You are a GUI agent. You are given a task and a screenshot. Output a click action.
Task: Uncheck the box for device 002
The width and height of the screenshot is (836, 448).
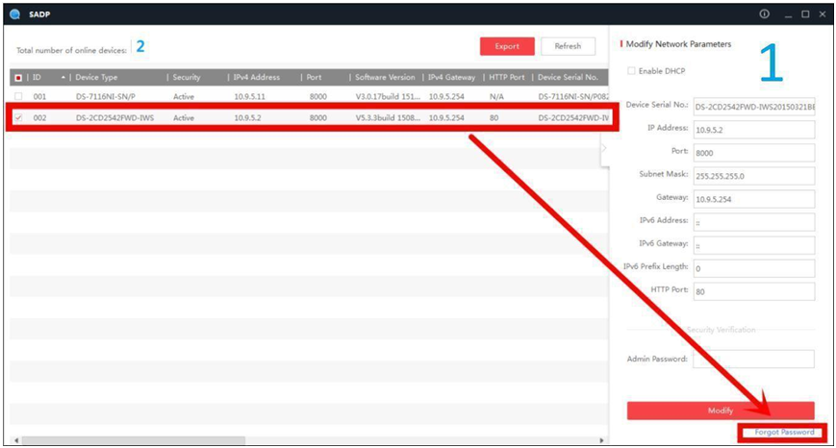[x=18, y=117]
